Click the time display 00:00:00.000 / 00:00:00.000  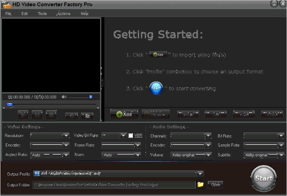[x=32, y=97]
